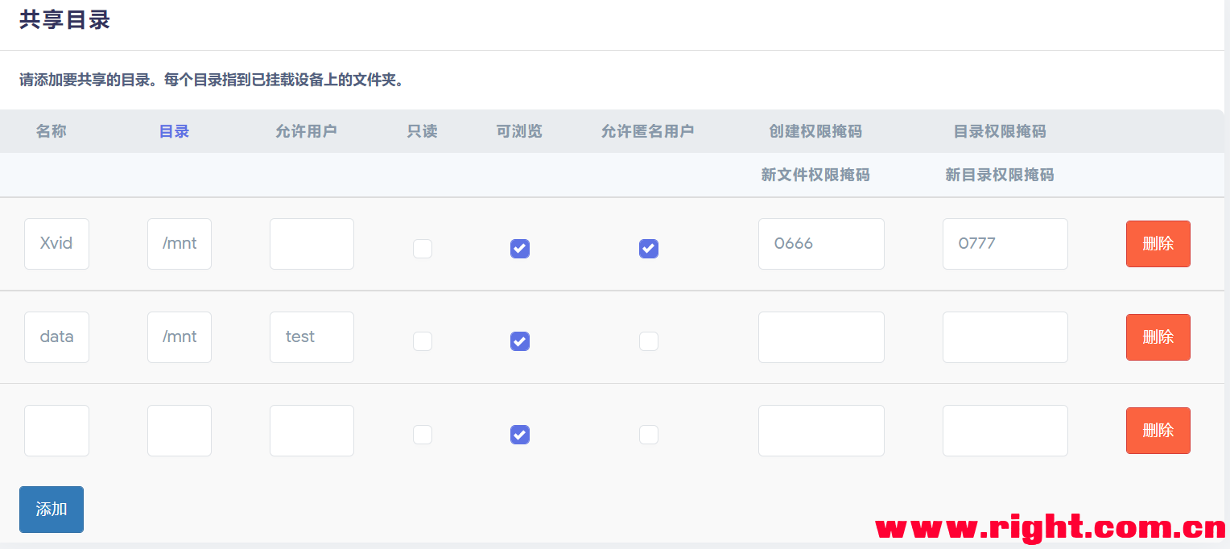This screenshot has height=549, width=1230.
Task: Enable 只读 for the Xvid share
Action: point(423,249)
